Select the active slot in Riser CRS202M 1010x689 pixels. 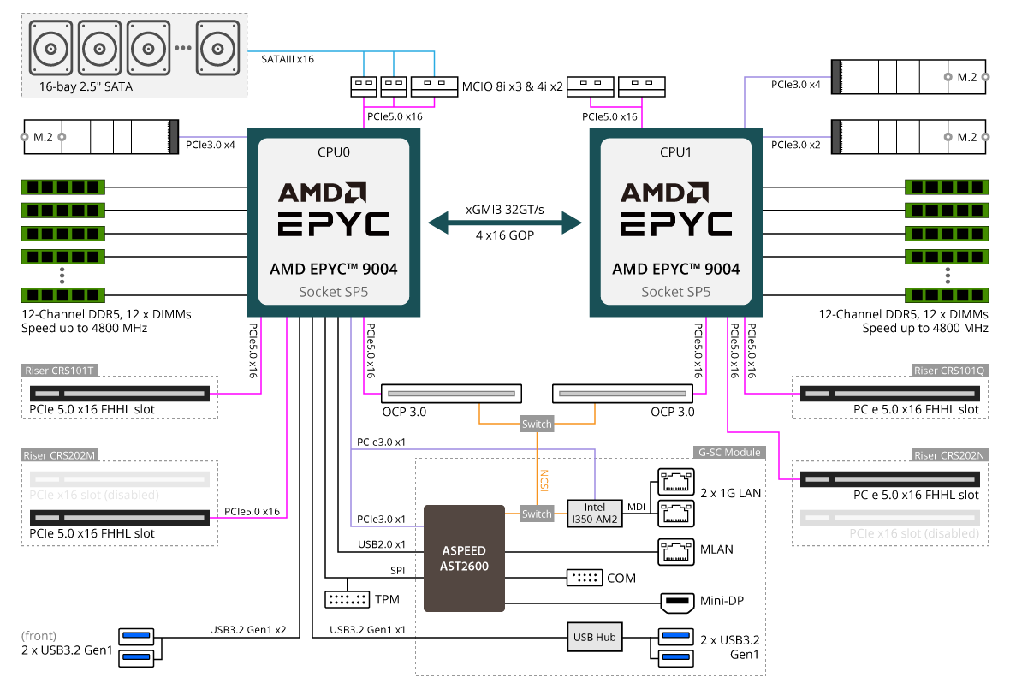click(x=120, y=518)
